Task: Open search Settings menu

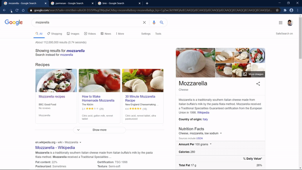Action: [146, 34]
